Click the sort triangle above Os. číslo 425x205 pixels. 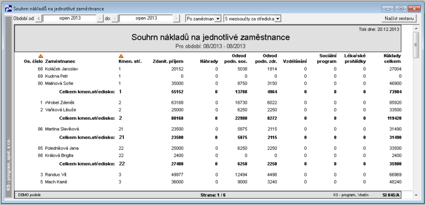coord(41,56)
